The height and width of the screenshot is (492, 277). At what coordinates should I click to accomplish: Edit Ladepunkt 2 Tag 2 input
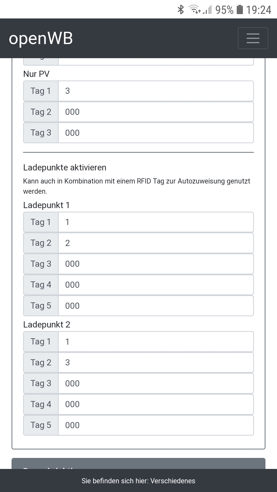tap(156, 363)
